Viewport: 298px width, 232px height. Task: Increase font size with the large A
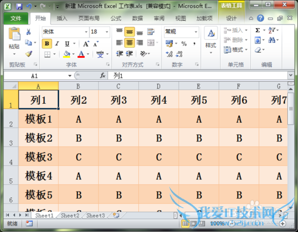pyautogui.click(x=86, y=44)
